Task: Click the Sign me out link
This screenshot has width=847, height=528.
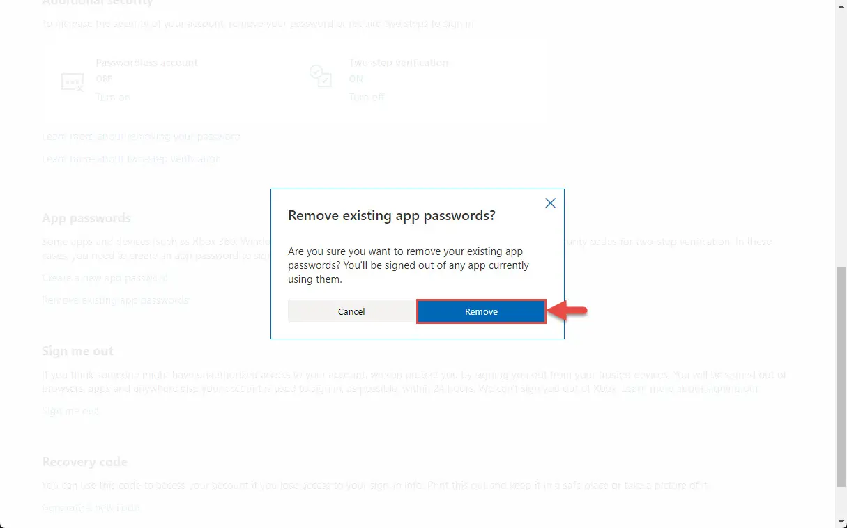Action: (x=70, y=411)
